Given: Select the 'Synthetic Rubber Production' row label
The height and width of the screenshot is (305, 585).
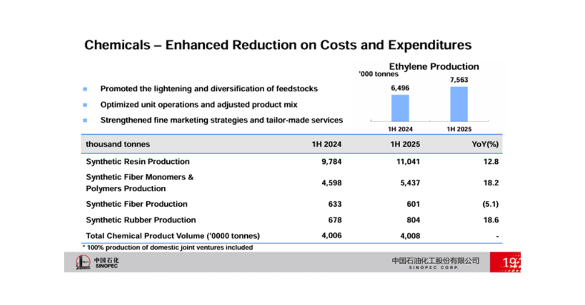Looking at the screenshot, I should [x=140, y=220].
